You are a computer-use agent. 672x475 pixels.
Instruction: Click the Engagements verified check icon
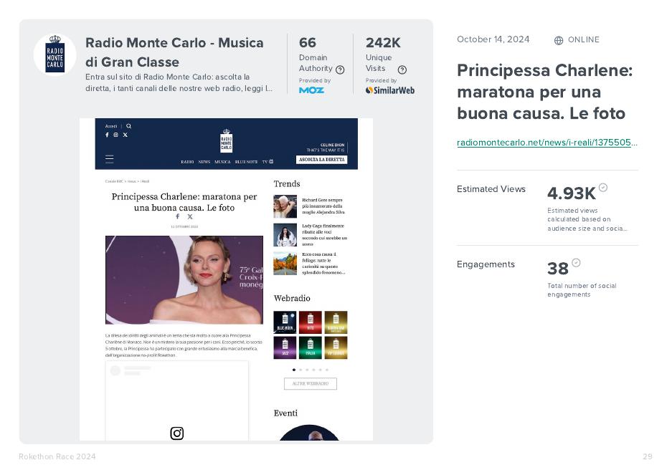[x=576, y=262]
